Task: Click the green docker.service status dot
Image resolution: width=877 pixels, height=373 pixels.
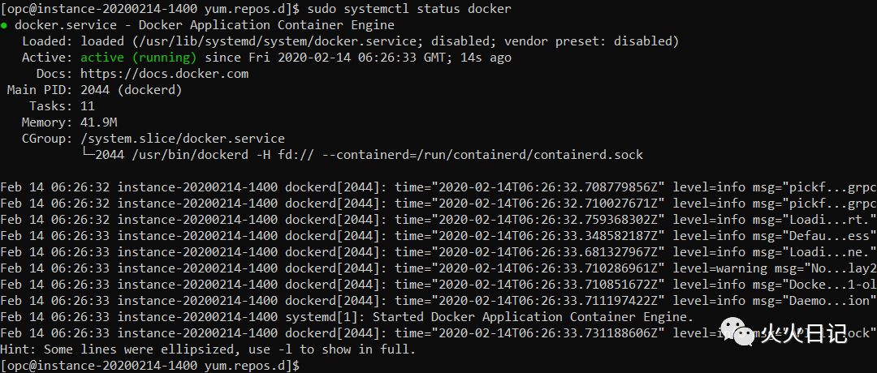Action: click(x=5, y=26)
